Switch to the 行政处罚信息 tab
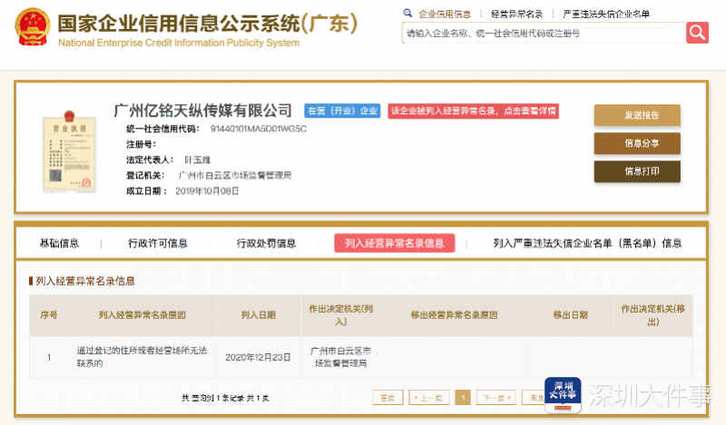This screenshot has height=425, width=726. [266, 243]
